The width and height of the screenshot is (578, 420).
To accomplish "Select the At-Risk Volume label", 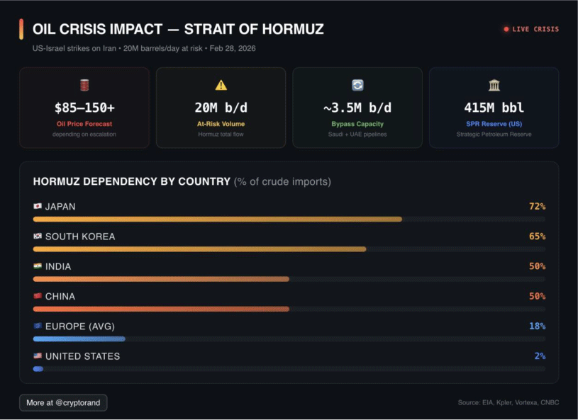I will coord(221,124).
